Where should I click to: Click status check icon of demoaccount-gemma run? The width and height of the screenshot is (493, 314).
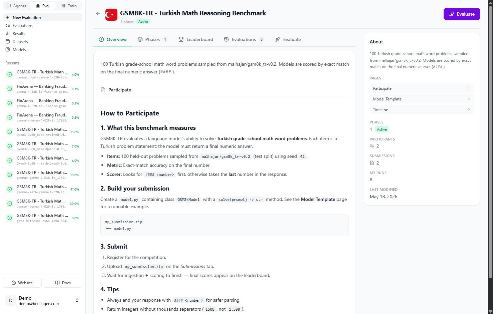point(10,74)
